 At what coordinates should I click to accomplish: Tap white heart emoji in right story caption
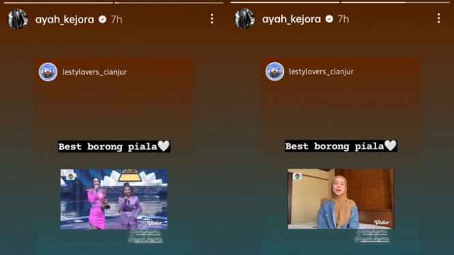391,145
